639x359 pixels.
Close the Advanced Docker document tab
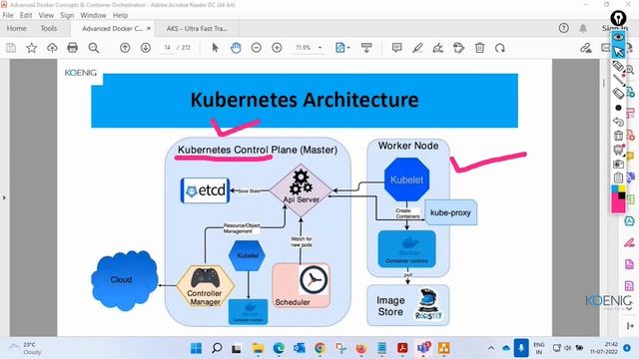[149, 29]
